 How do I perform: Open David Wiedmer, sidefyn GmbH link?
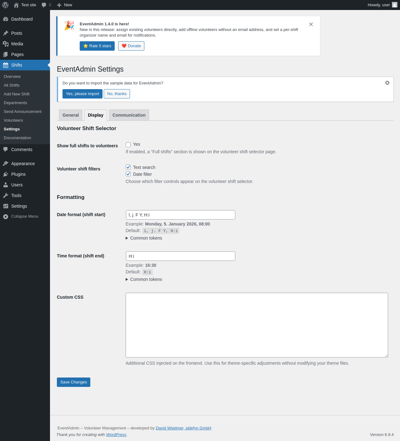click(x=183, y=428)
